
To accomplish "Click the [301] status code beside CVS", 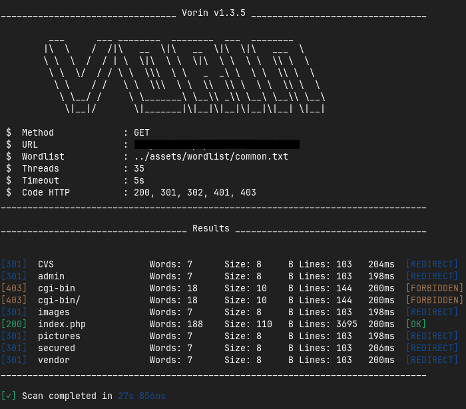I will (14, 264).
